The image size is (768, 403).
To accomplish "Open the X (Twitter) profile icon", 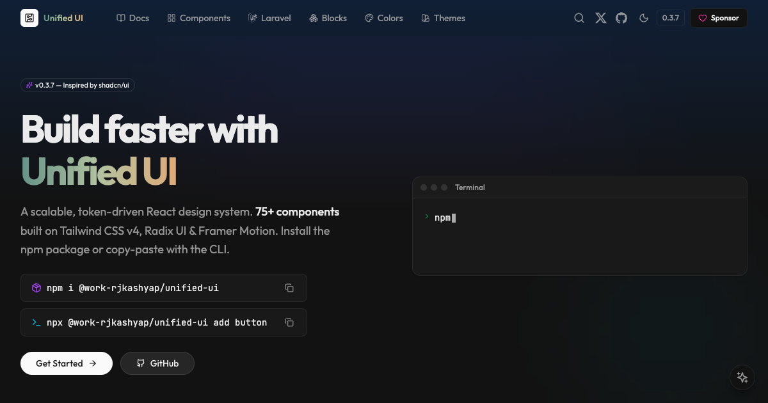I will click(x=601, y=18).
